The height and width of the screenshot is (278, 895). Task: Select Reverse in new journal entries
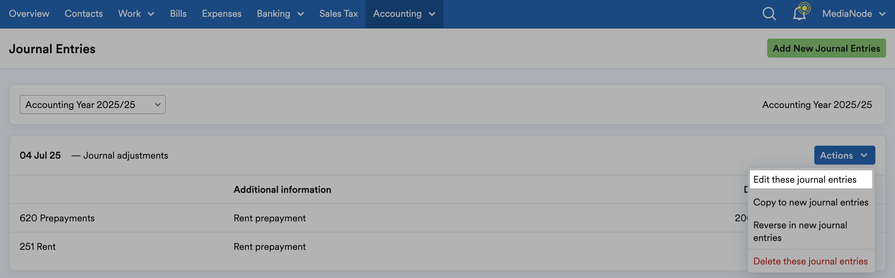pos(811,231)
